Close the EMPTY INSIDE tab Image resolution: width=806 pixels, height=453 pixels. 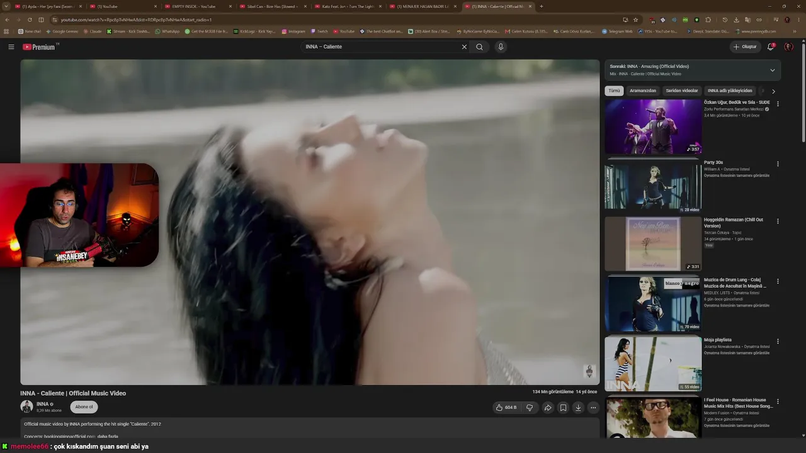coord(230,6)
